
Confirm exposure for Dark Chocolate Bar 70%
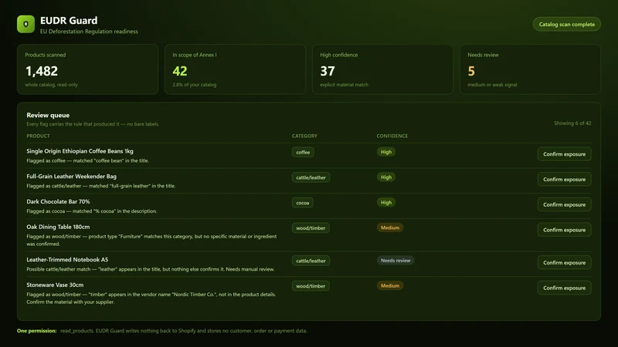[x=564, y=204]
